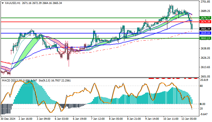212x122 pixels.
Task: Click the 80 level on oscillator scale
Action: (201, 86)
